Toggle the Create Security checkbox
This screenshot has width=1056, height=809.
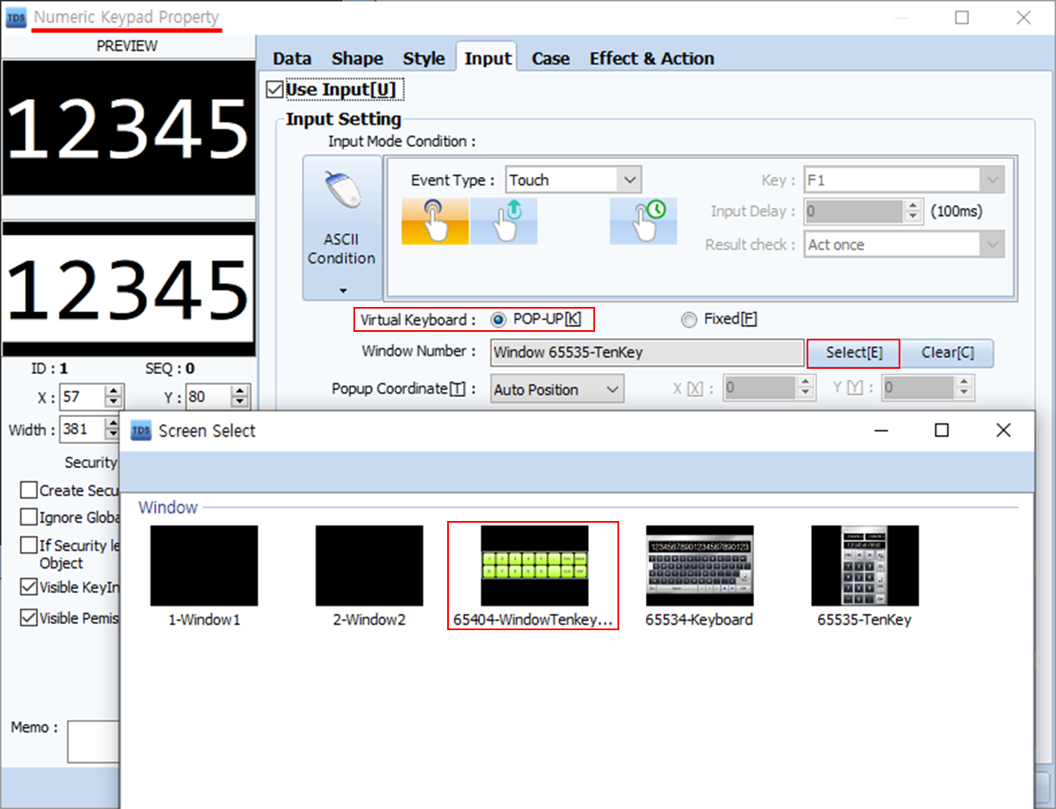click(28, 490)
